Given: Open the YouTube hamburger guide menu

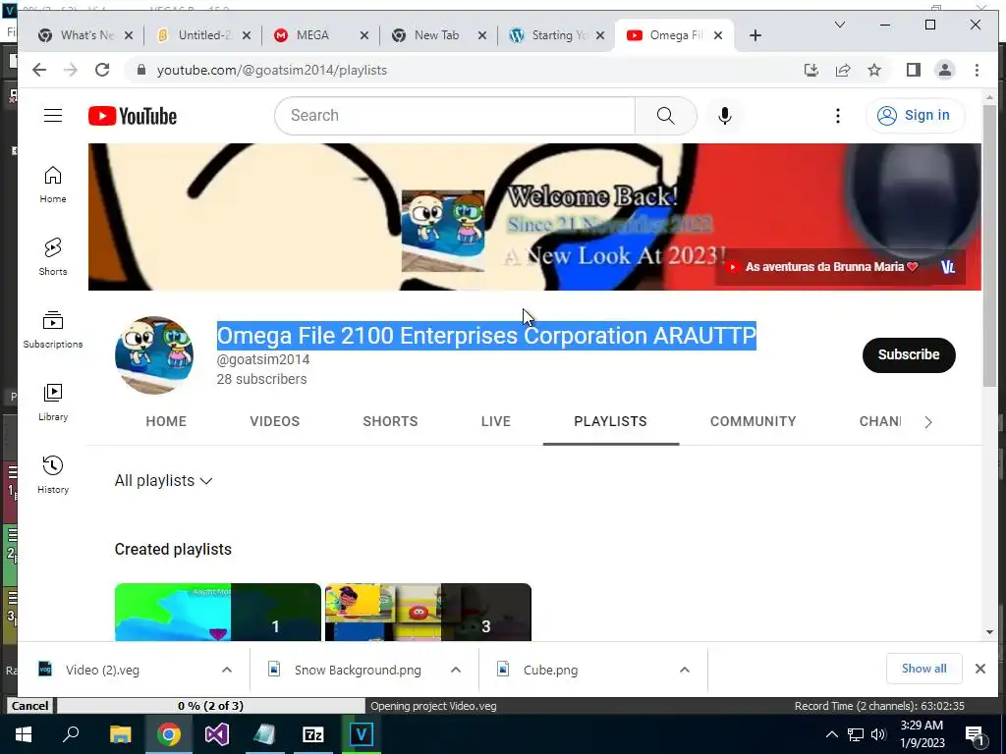Looking at the screenshot, I should pos(53,116).
